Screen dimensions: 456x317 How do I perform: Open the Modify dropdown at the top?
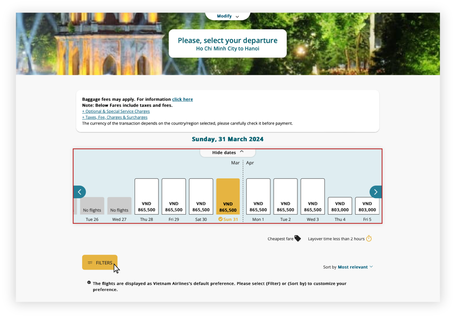[227, 16]
